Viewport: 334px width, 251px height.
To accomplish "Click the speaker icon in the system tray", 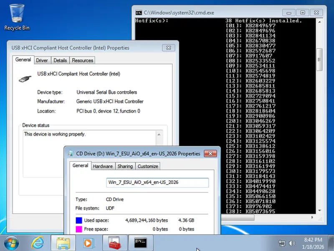I will [x=292, y=243].
